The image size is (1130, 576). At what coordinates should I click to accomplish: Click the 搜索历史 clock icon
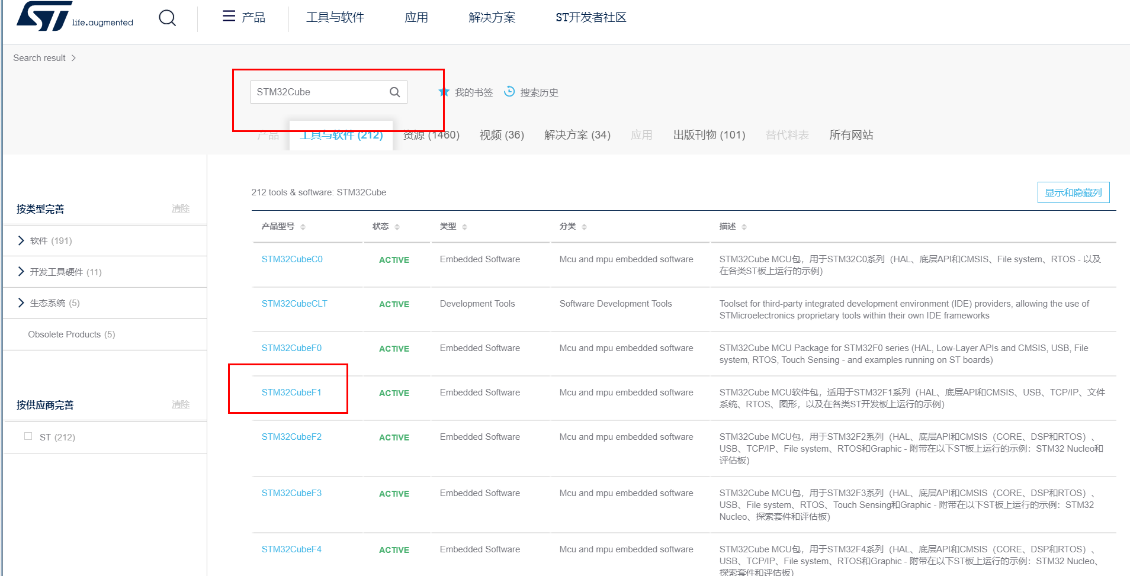(x=509, y=92)
